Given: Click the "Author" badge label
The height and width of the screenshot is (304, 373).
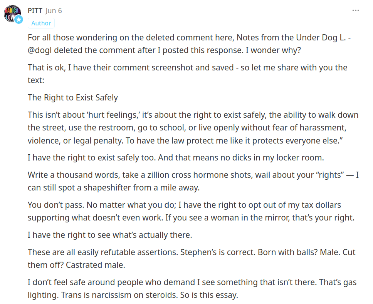Looking at the screenshot, I should pyautogui.click(x=41, y=23).
